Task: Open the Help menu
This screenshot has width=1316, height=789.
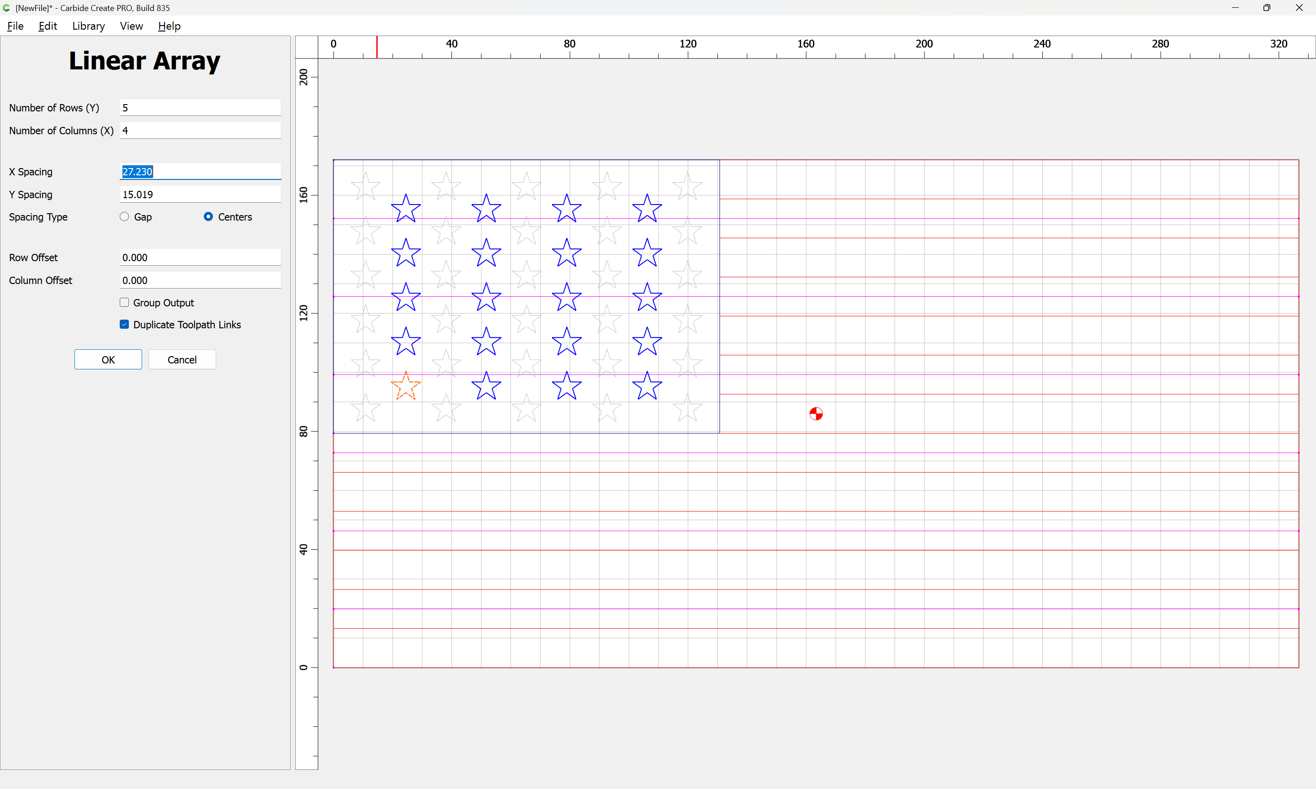Action: [x=169, y=26]
